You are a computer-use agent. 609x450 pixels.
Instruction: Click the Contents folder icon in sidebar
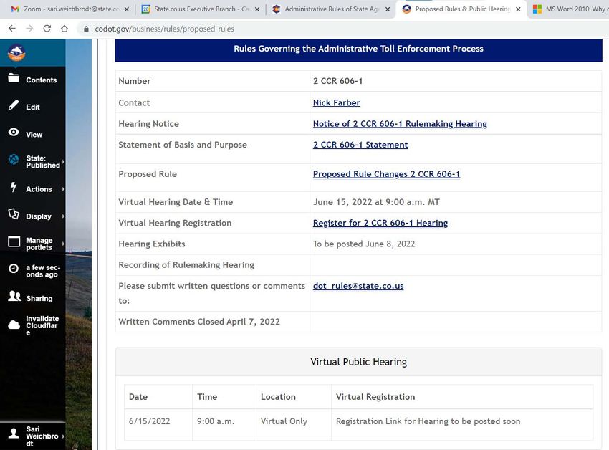14,77
